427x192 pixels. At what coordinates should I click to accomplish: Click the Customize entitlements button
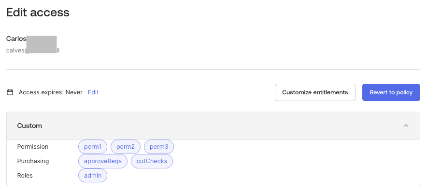click(x=315, y=92)
